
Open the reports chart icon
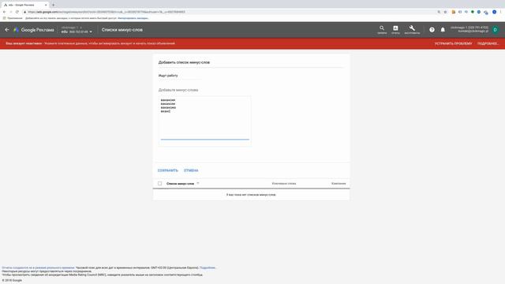click(395, 30)
